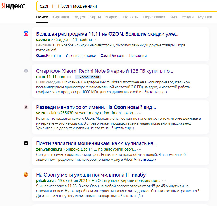Click the 'claim/255638-razvedi-menya-tiho' path link
Viewport: 217px width, 206px height.
coord(92,113)
